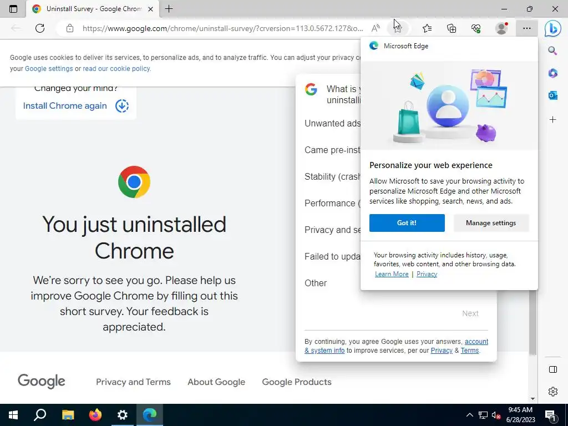Select the Performance survey option
Screen dimensions: 568x426
332,203
